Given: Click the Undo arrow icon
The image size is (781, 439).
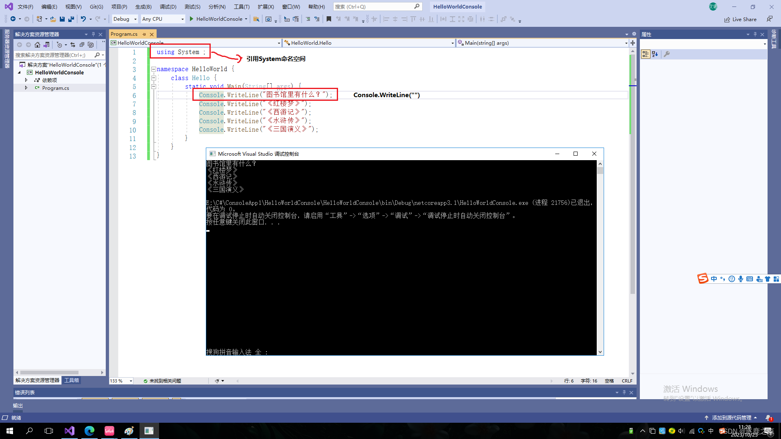Looking at the screenshot, I should pos(83,19).
